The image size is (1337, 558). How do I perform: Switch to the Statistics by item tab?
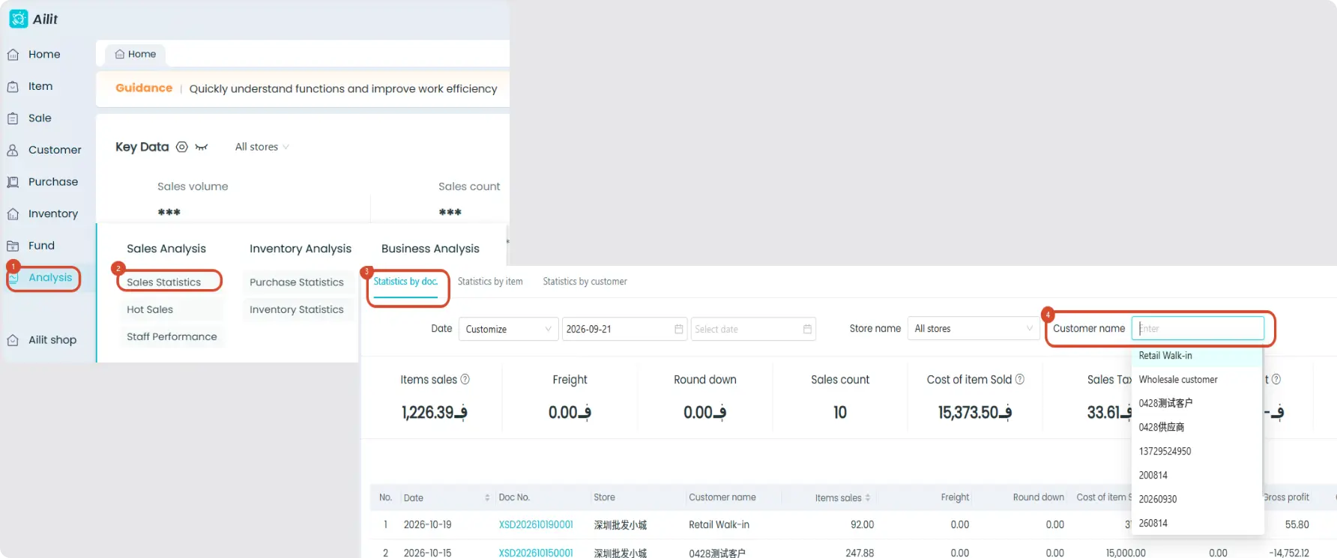click(x=490, y=282)
